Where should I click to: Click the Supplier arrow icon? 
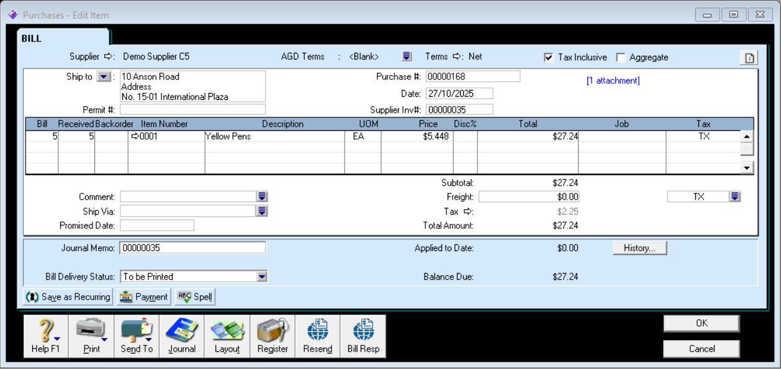tap(109, 56)
